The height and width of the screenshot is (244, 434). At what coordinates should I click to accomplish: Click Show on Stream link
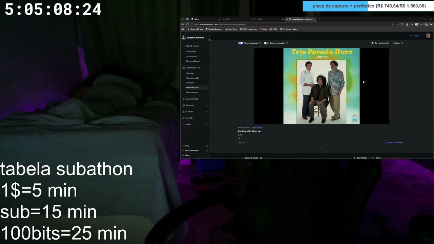click(393, 143)
